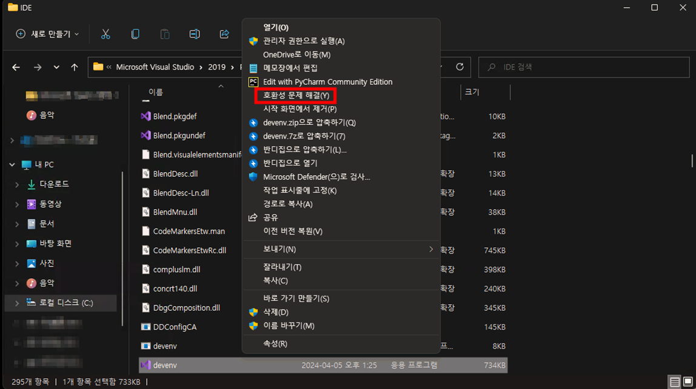Open 다운로드 folder in sidebar
The width and height of the screenshot is (696, 389).
(x=54, y=184)
